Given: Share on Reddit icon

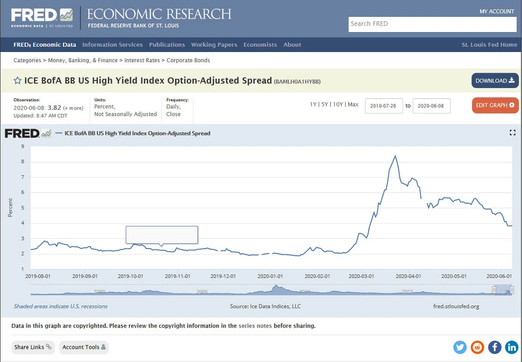Looking at the screenshot, I should tap(477, 347).
